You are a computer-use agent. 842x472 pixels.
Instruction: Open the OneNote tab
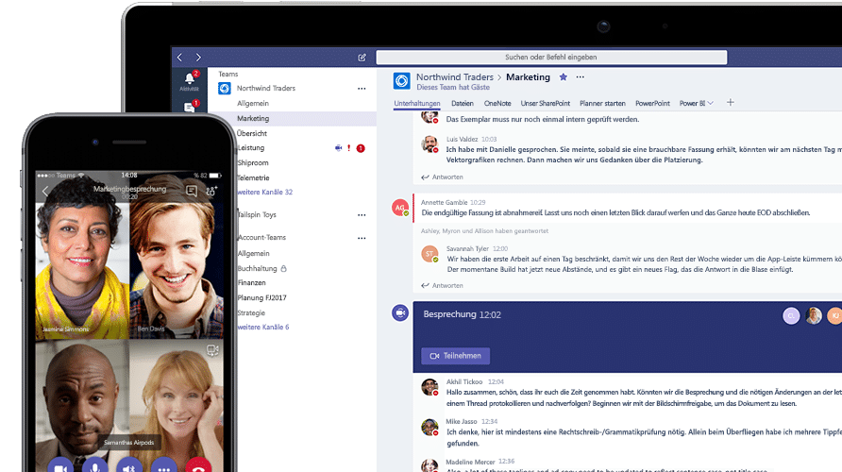pos(497,103)
